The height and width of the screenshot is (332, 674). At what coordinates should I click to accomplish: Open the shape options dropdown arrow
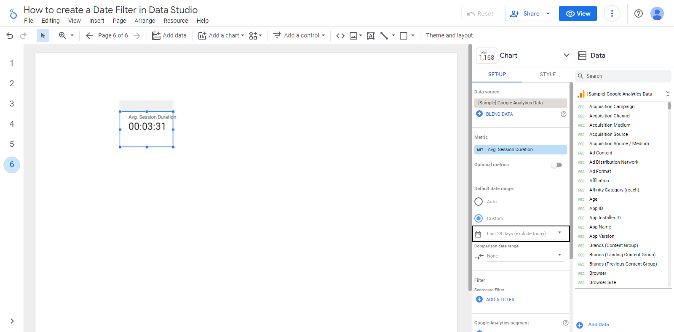413,36
